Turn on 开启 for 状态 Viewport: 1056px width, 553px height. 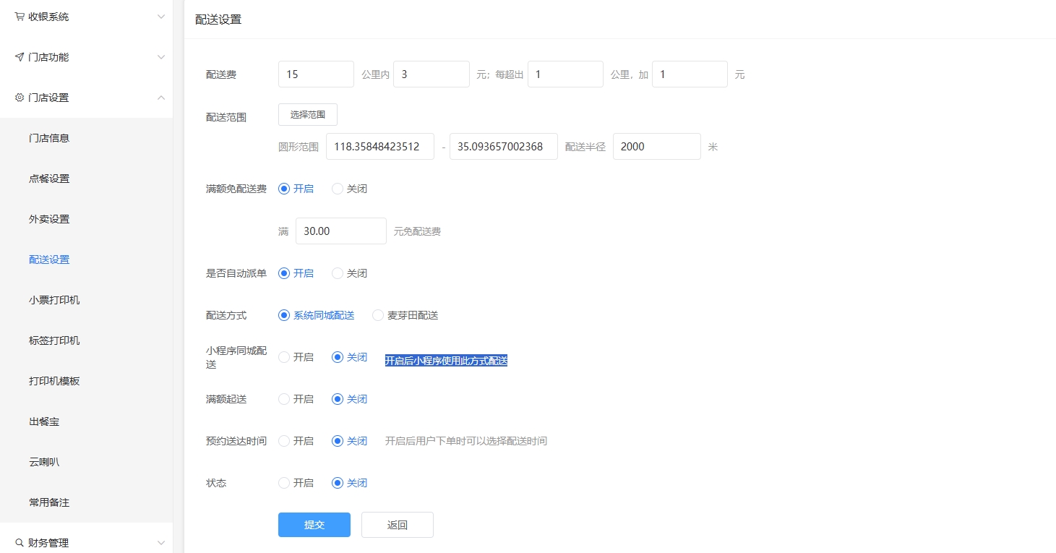tap(284, 483)
